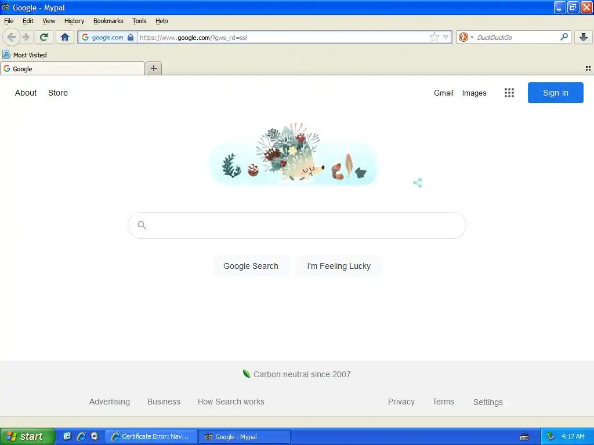
Task: Open DuckDuckGo search engine selector dropdown
Action: 466,37
